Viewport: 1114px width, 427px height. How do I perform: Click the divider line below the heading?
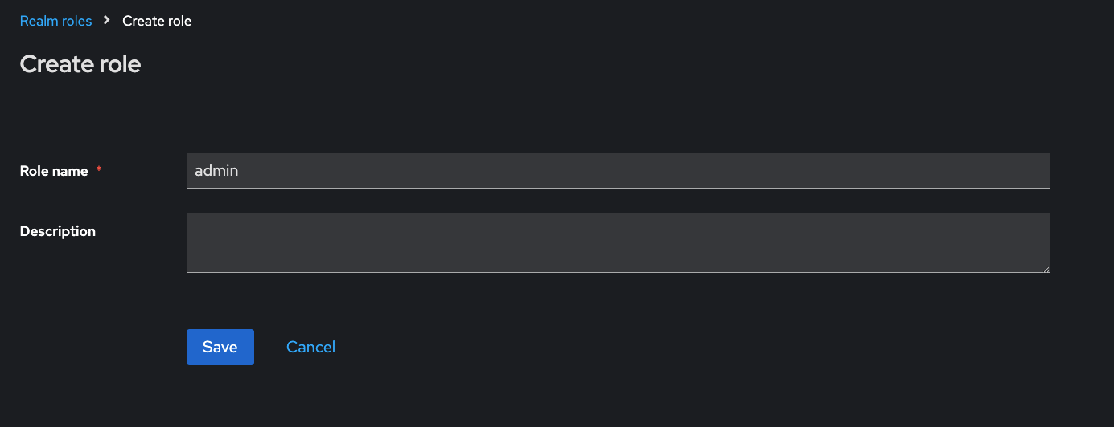click(x=557, y=104)
